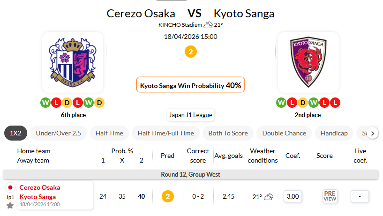
Task: Click the weather cloud icon near KINCHO Stadium
Action: coord(208,25)
